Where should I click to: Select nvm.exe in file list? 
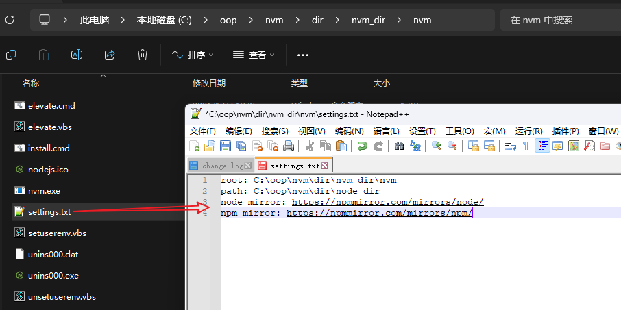(44, 191)
